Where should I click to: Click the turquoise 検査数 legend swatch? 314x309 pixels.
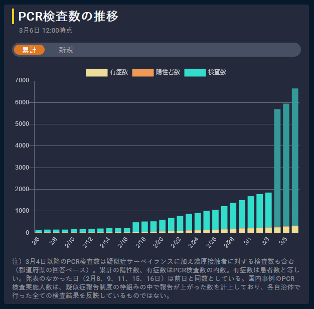click(195, 72)
